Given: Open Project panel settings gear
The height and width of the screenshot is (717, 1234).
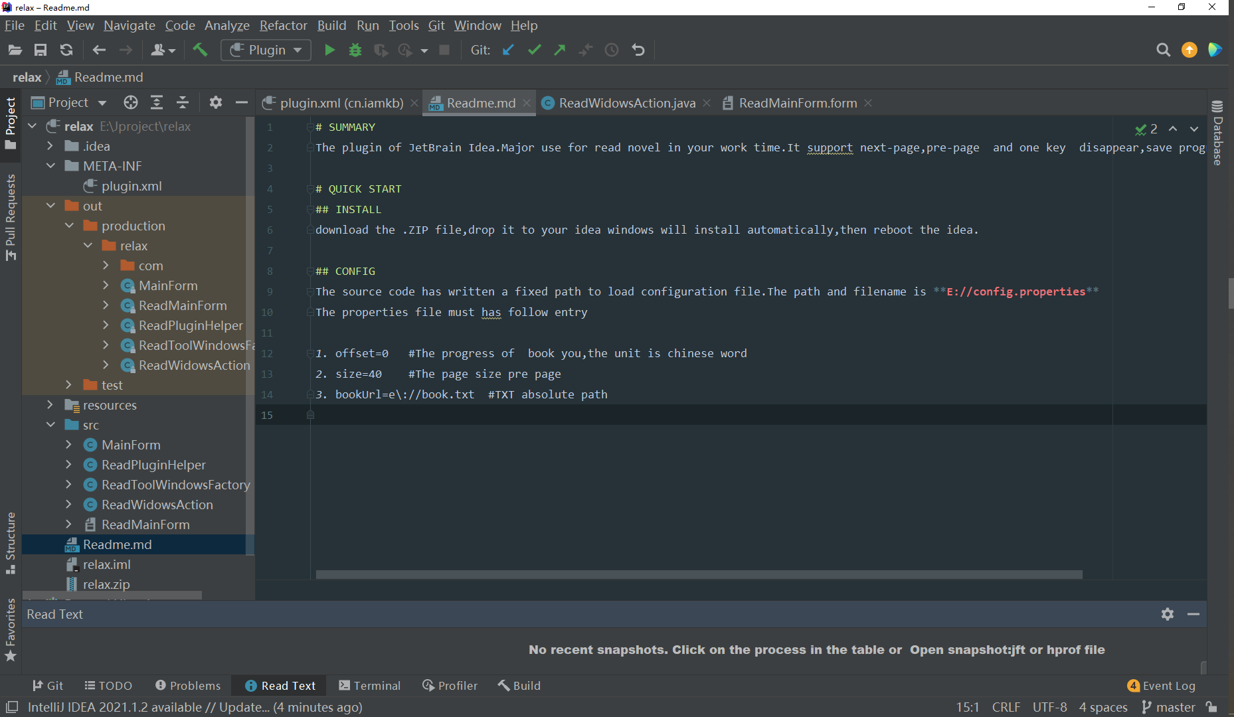Looking at the screenshot, I should point(216,102).
